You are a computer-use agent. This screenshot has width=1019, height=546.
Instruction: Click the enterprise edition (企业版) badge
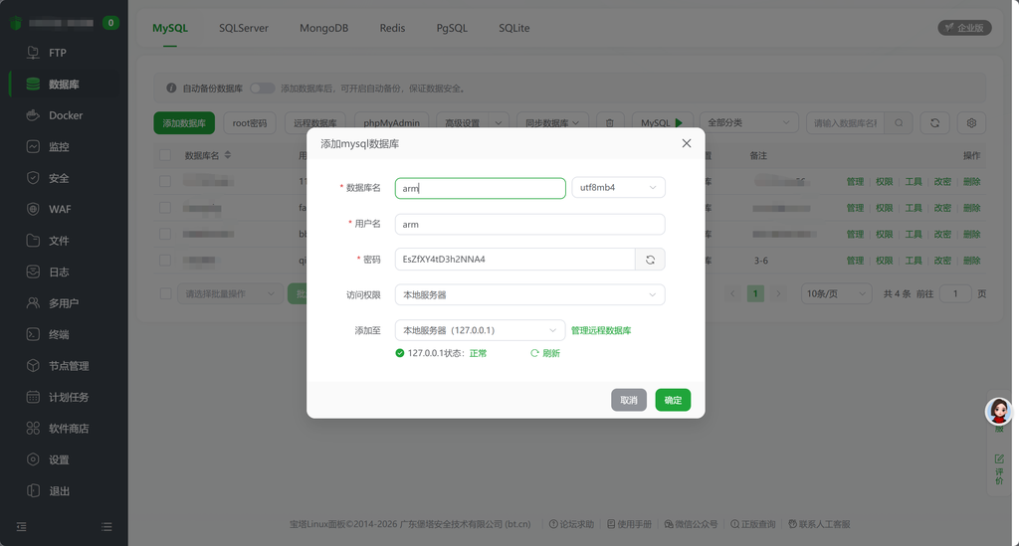(964, 28)
